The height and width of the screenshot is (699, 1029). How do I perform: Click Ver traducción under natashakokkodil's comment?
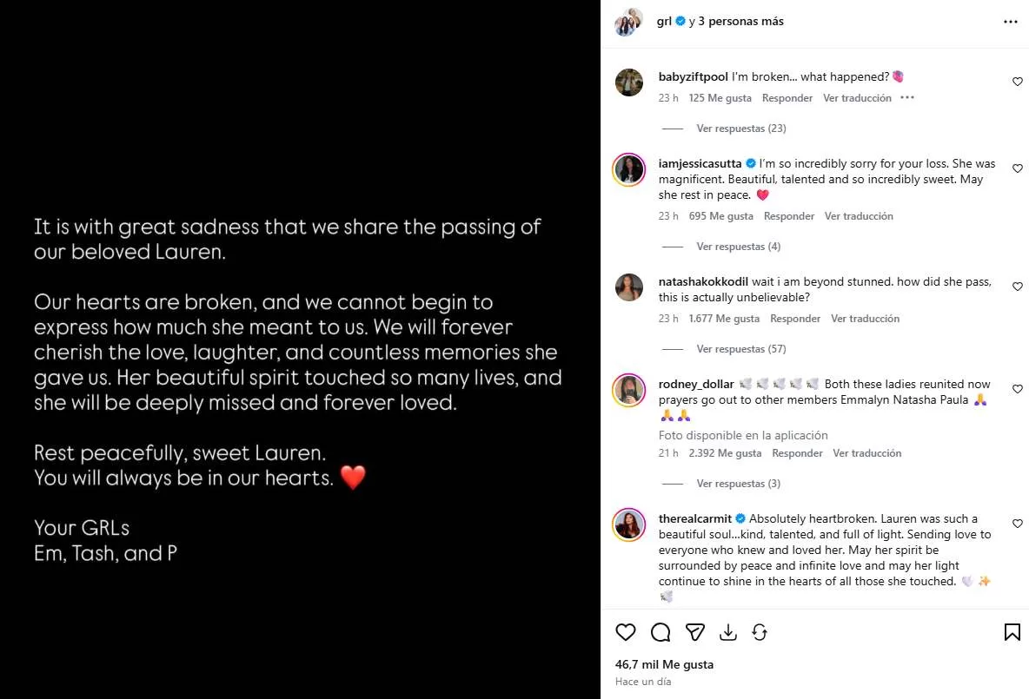[865, 319]
